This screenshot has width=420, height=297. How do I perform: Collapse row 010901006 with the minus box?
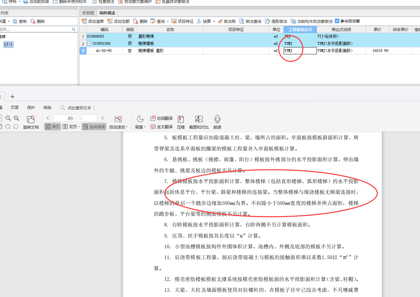coord(89,43)
